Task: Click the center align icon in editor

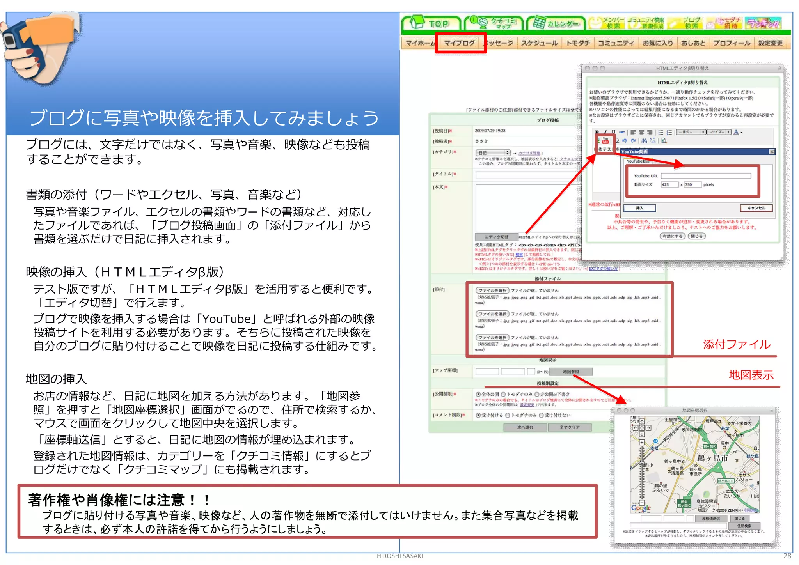Action: click(x=641, y=132)
